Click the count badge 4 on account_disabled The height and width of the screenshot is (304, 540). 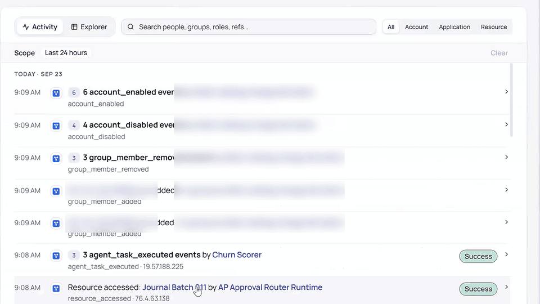(74, 125)
